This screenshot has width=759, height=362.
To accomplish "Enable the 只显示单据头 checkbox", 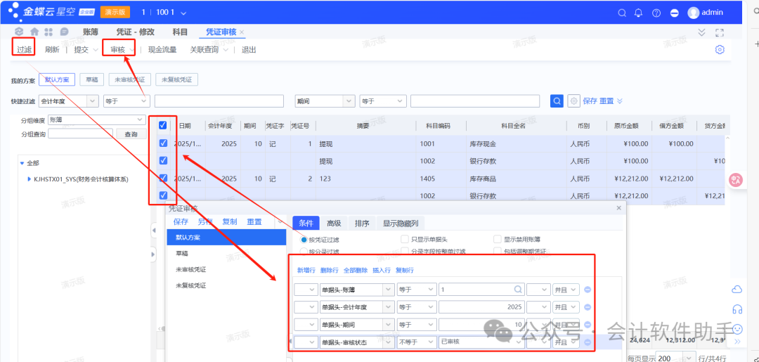I will pyautogui.click(x=405, y=240).
